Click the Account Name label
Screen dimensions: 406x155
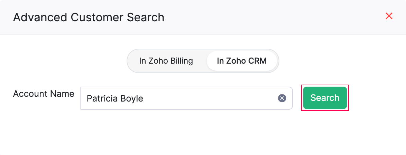[43, 94]
